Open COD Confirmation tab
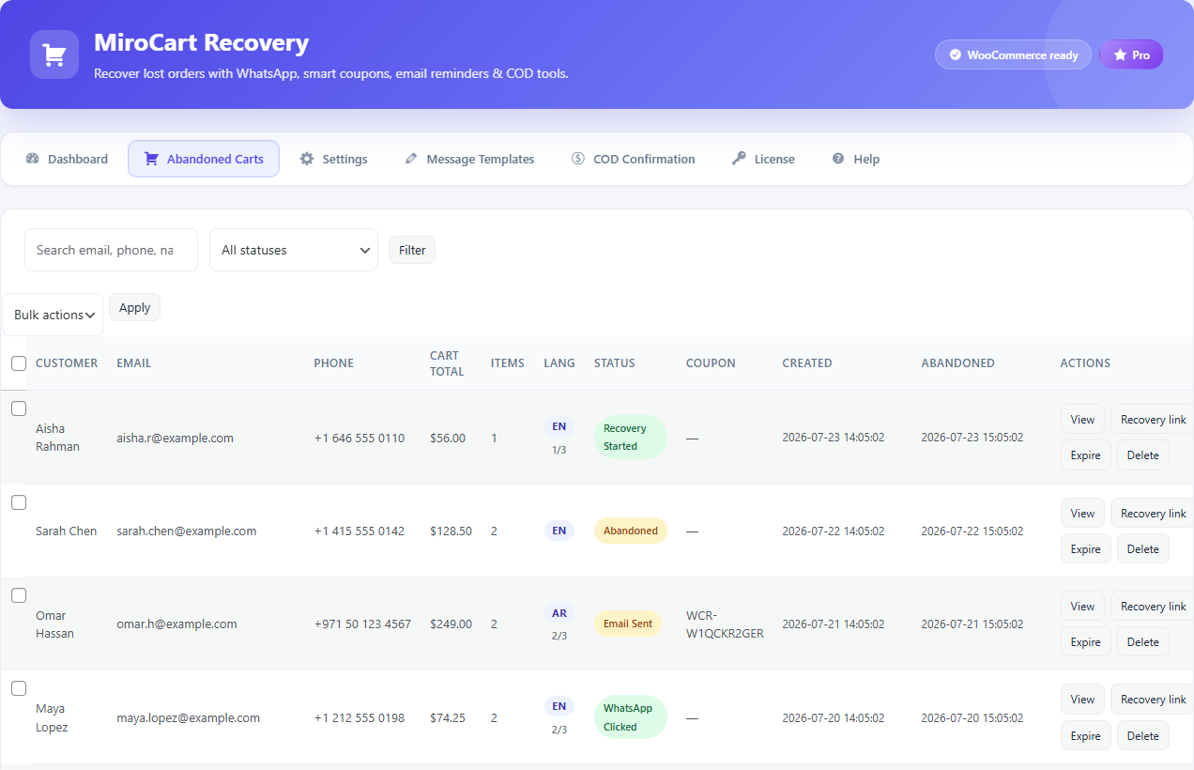This screenshot has width=1194, height=770. point(634,159)
